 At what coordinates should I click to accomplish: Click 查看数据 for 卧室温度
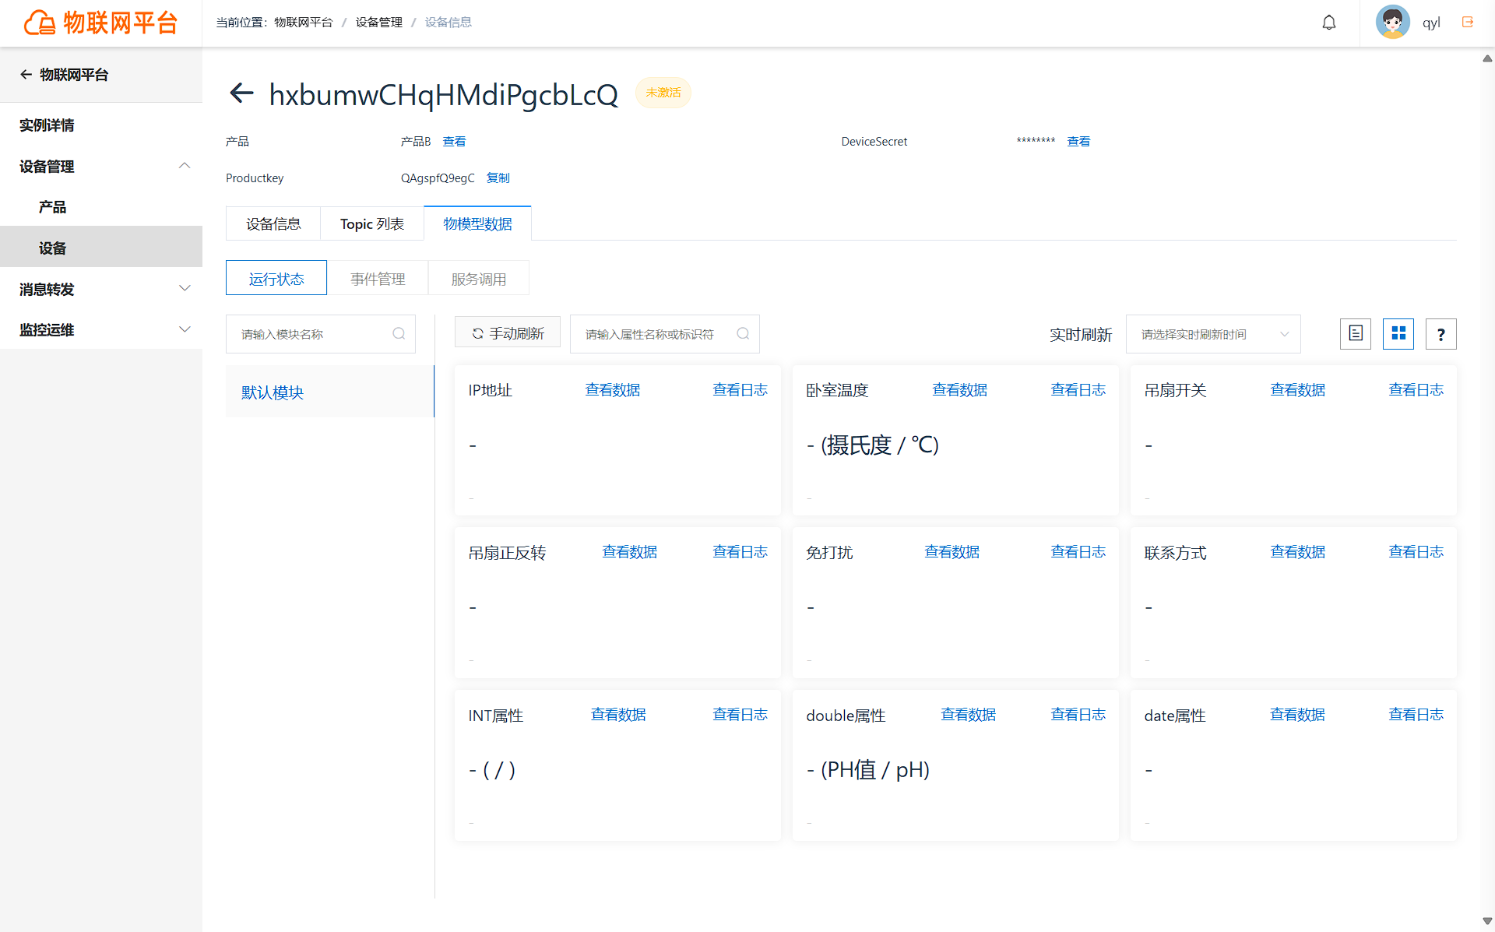[x=960, y=390]
